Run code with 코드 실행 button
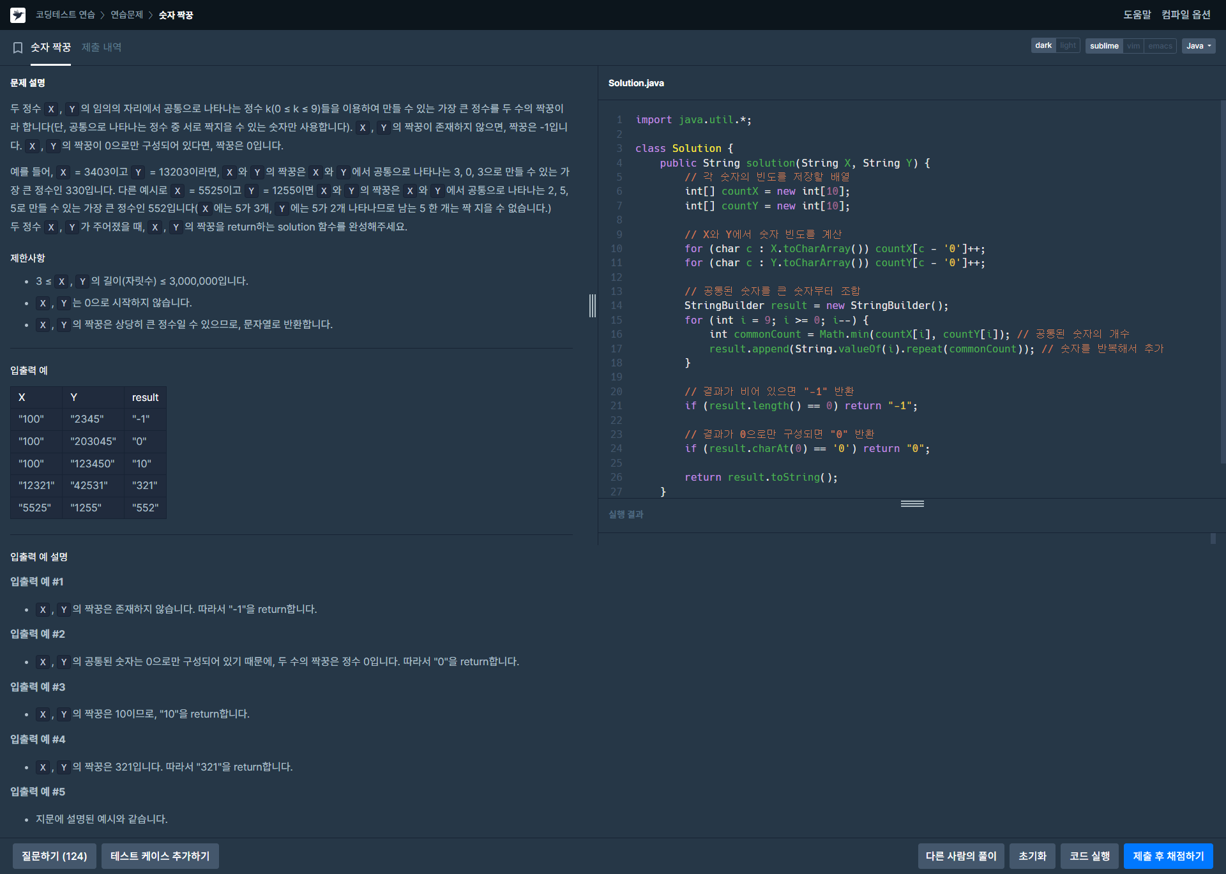The width and height of the screenshot is (1226, 874). [x=1089, y=856]
